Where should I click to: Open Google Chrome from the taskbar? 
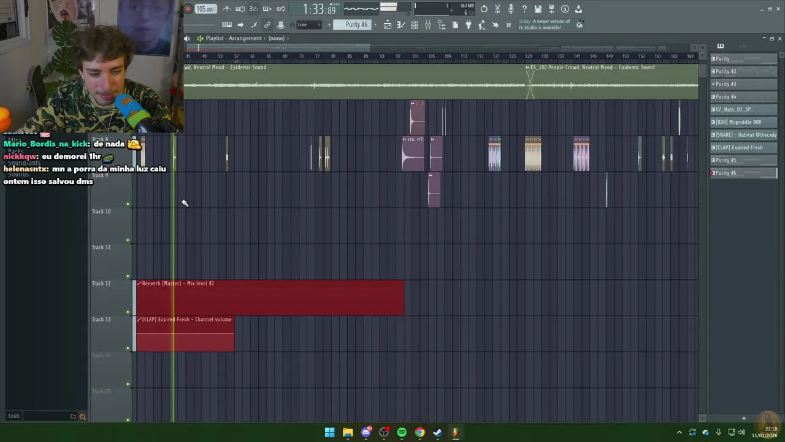click(x=419, y=432)
